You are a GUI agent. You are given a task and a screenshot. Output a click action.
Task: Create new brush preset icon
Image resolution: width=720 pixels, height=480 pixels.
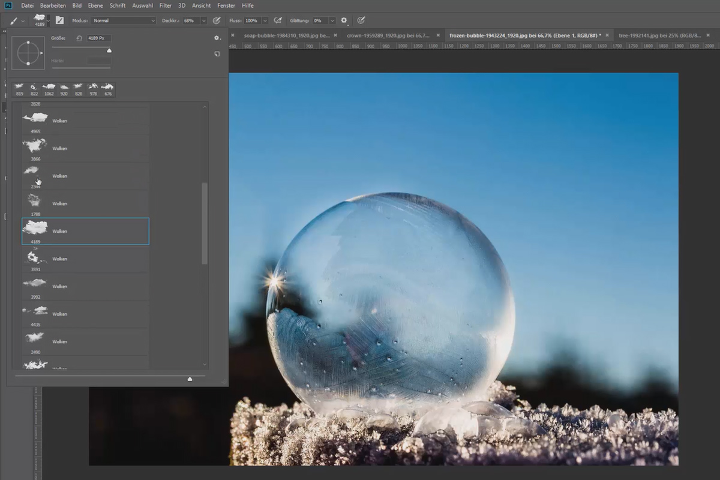coord(217,54)
